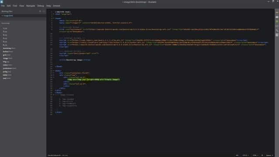The image size is (279, 157).
Task: Open button.html in the file tree
Action: (8, 51)
